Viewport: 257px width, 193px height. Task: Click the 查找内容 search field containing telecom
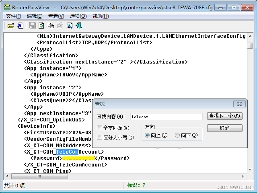(167, 117)
